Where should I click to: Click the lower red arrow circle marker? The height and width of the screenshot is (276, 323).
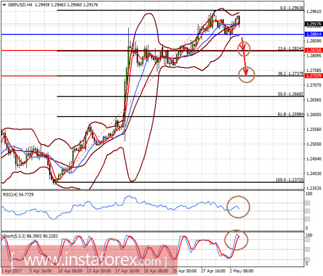[246, 75]
